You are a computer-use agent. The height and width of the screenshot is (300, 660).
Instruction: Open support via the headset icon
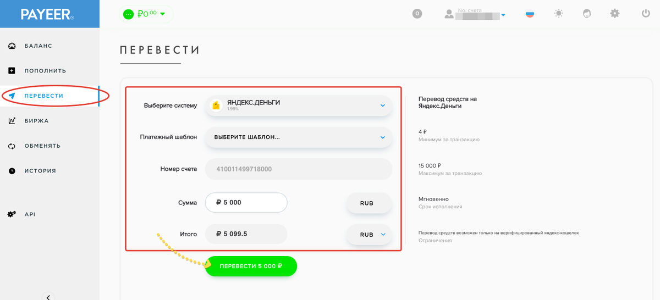[587, 13]
